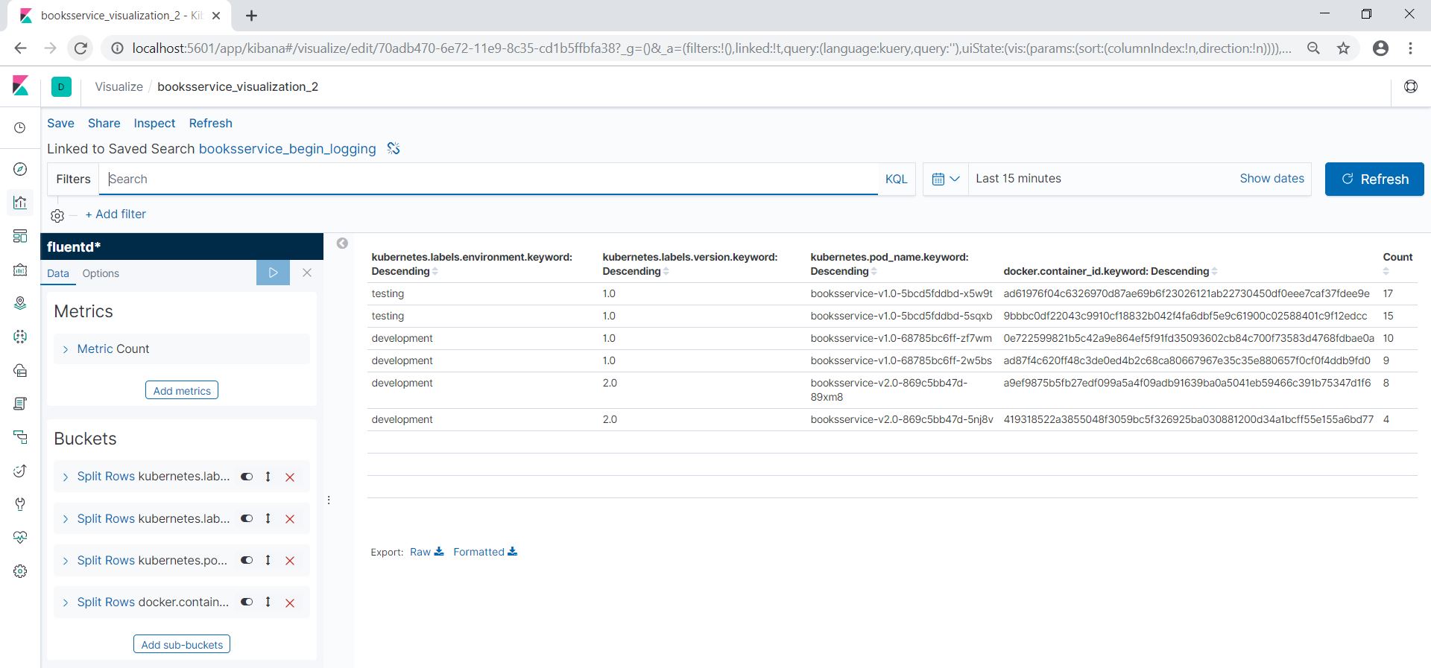Apply changes with the play button

pos(273,273)
